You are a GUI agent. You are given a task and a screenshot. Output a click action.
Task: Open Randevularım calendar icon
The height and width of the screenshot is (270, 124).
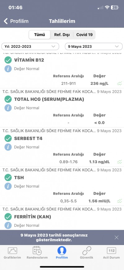tap(37, 251)
